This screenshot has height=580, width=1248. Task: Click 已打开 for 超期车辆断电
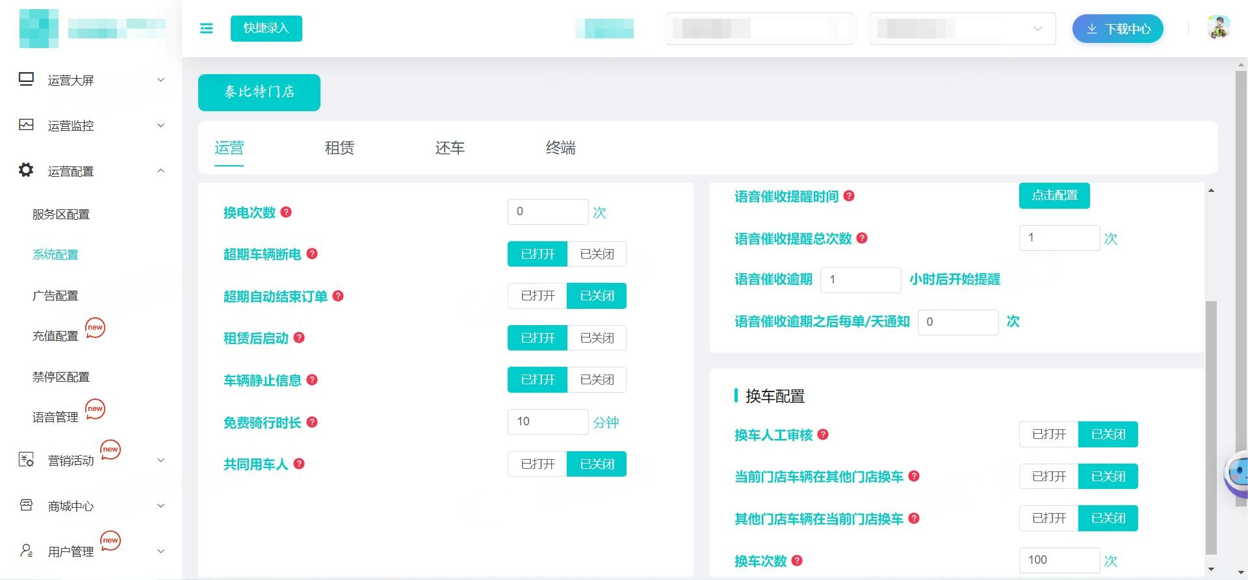538,254
